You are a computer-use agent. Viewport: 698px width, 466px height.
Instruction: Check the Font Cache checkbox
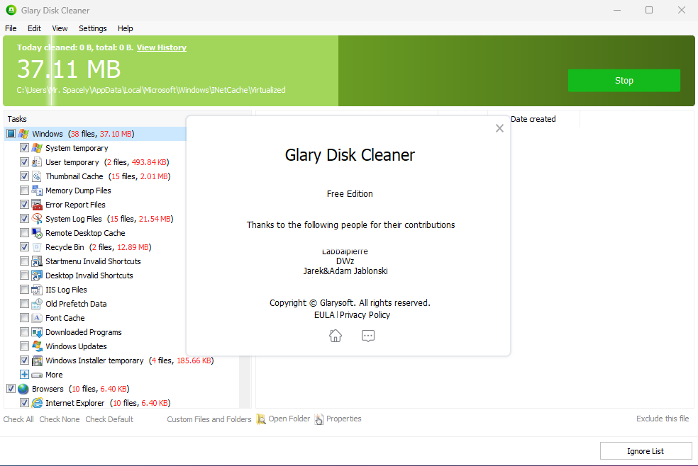25,318
